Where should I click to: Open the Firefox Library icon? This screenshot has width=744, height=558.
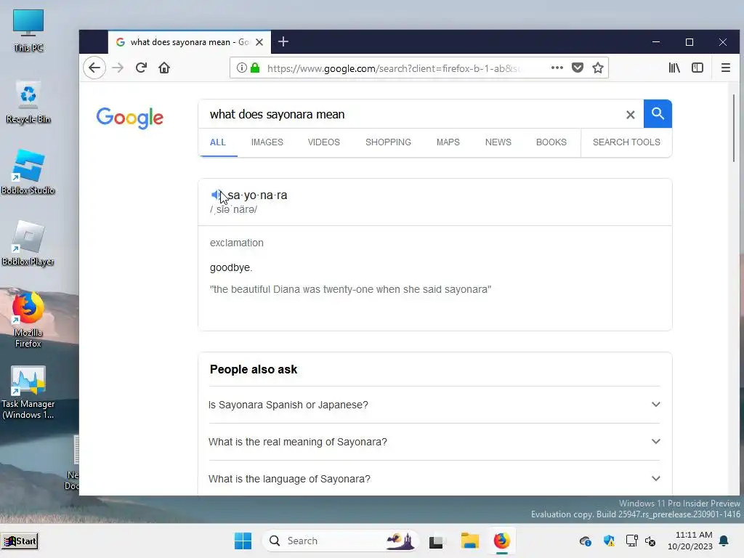(x=674, y=68)
